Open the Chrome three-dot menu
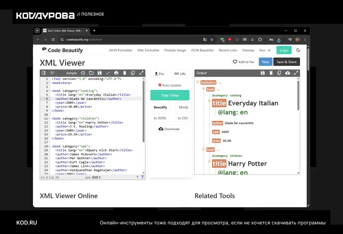Image resolution: width=343 pixels, height=234 pixels. point(305,39)
